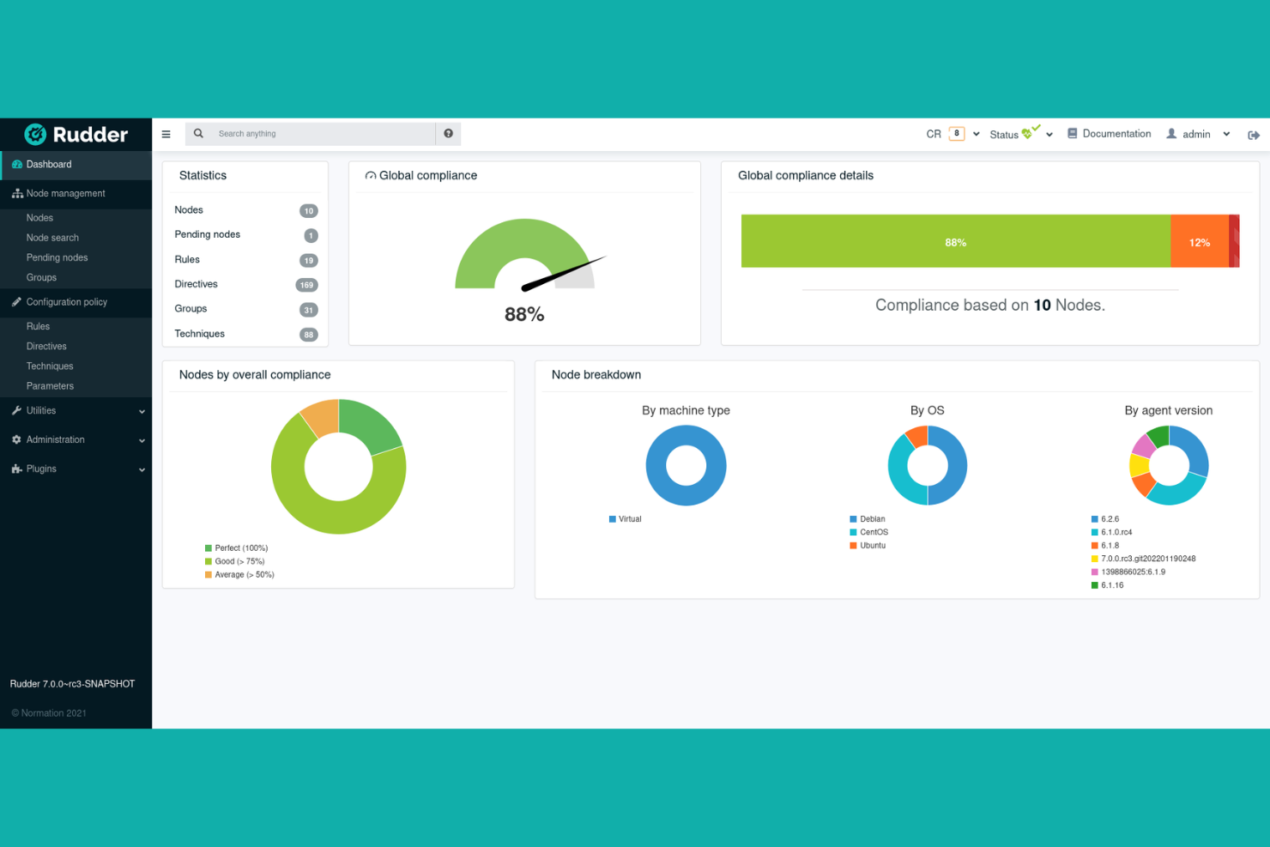The width and height of the screenshot is (1270, 847).
Task: Click the Status health icon in top bar
Action: tap(1029, 131)
